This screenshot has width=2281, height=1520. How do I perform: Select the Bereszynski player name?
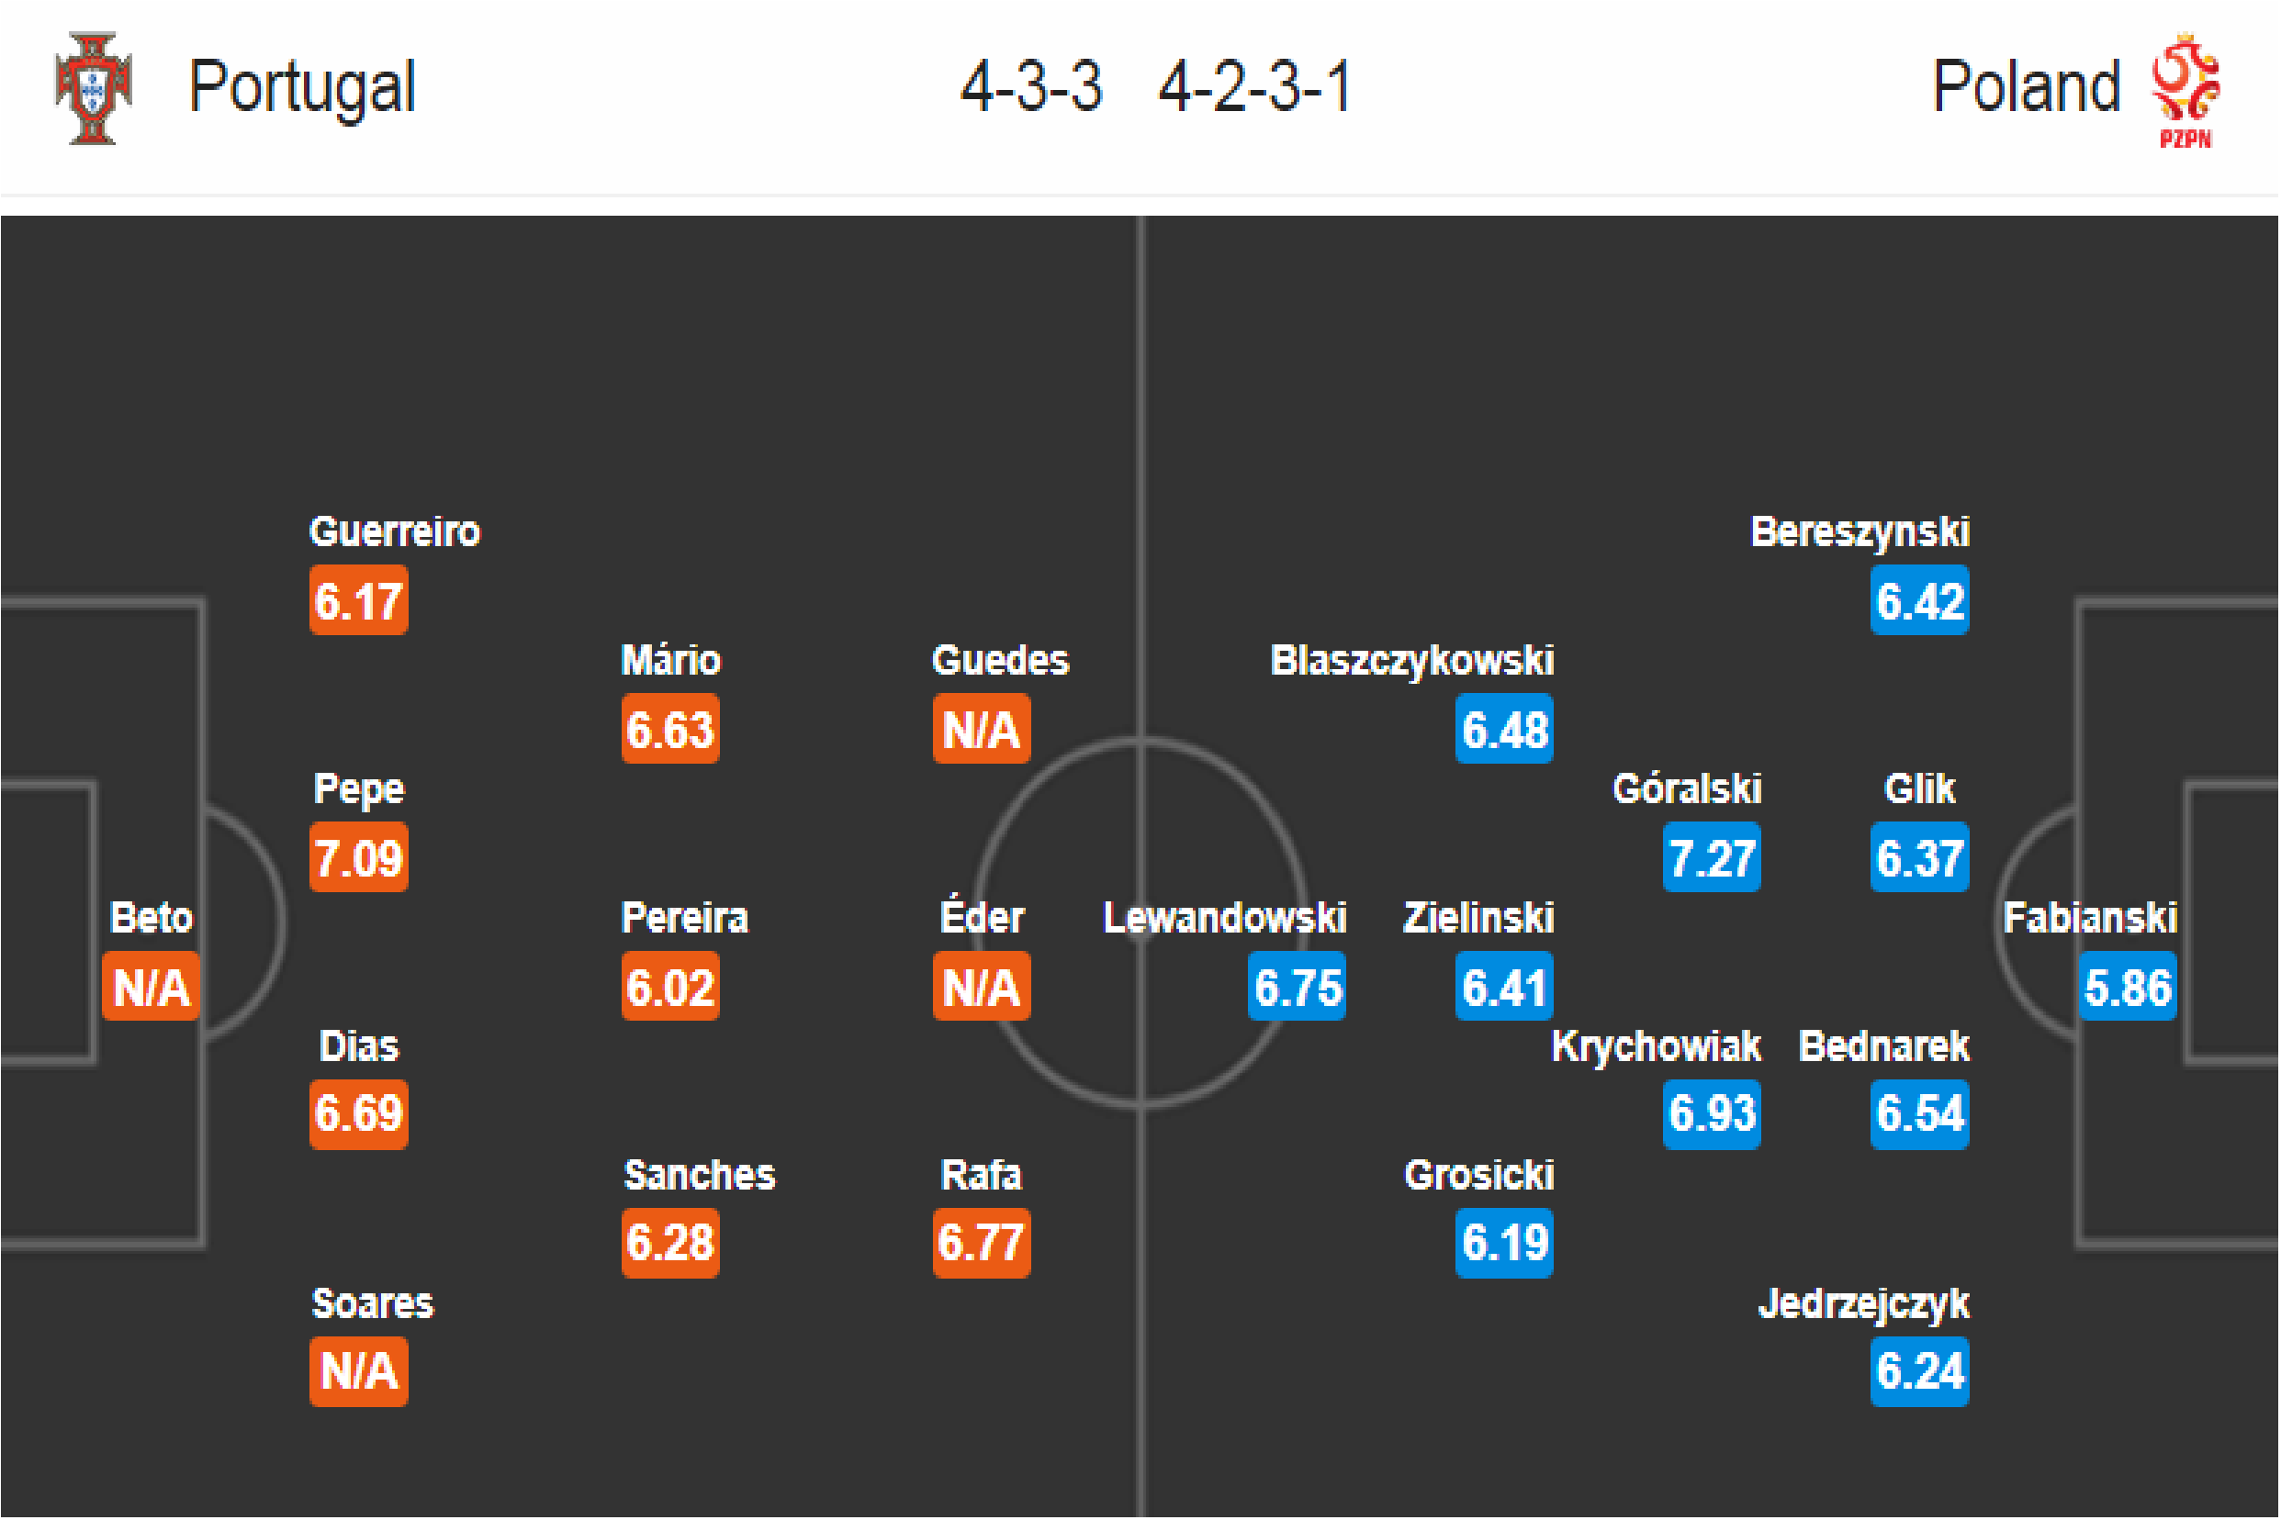[1860, 532]
